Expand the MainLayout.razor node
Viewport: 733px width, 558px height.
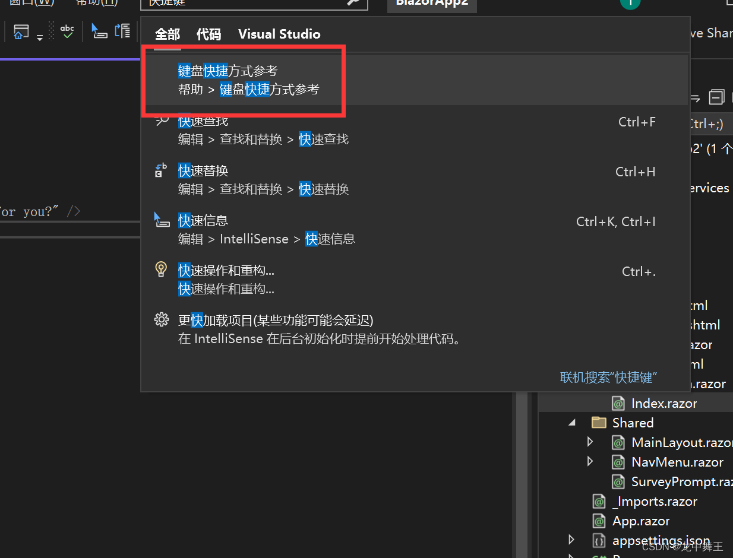(x=590, y=442)
